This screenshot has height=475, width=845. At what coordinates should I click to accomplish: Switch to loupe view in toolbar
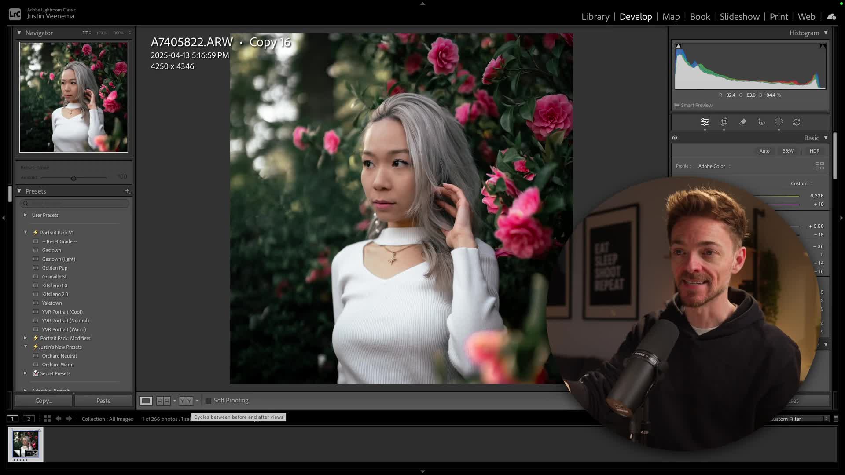pyautogui.click(x=146, y=401)
